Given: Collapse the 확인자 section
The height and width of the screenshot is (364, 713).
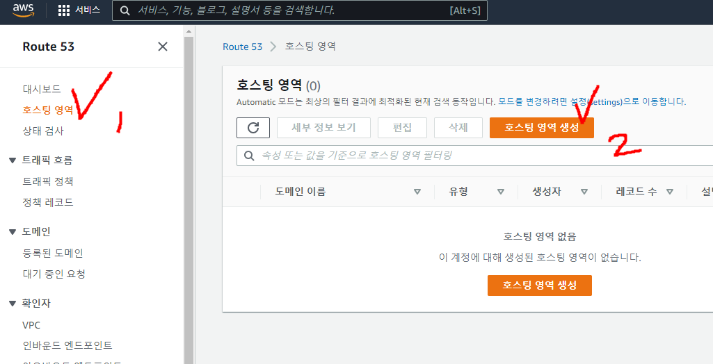Looking at the screenshot, I should tap(13, 303).
